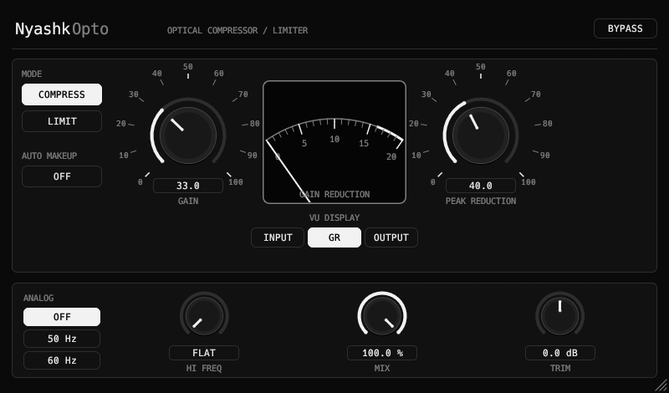Click the 0 scale mark on Peak Reduction dial
The width and height of the screenshot is (669, 393).
tap(432, 182)
